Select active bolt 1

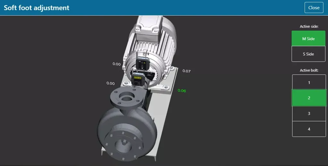point(309,83)
